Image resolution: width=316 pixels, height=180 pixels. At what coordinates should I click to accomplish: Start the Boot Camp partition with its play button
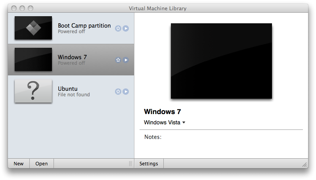click(126, 28)
